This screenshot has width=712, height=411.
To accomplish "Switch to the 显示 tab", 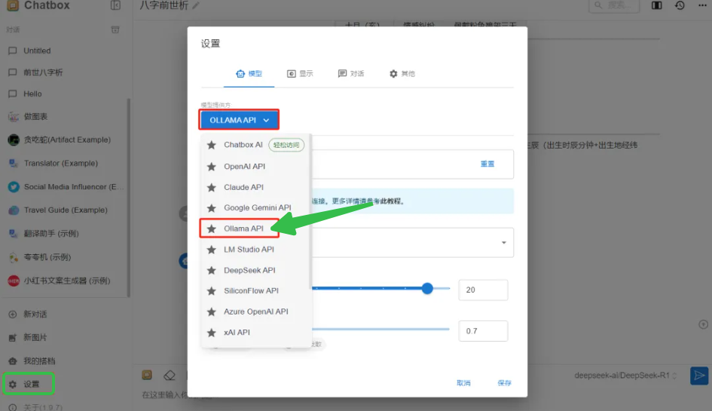I will tap(300, 74).
